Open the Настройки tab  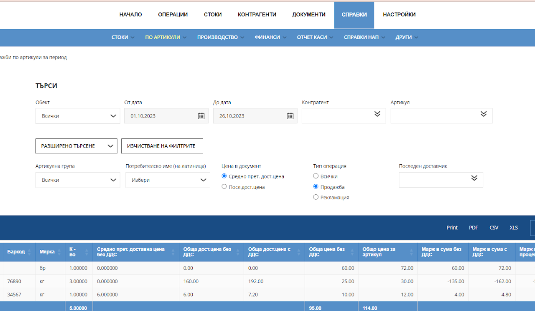point(399,15)
